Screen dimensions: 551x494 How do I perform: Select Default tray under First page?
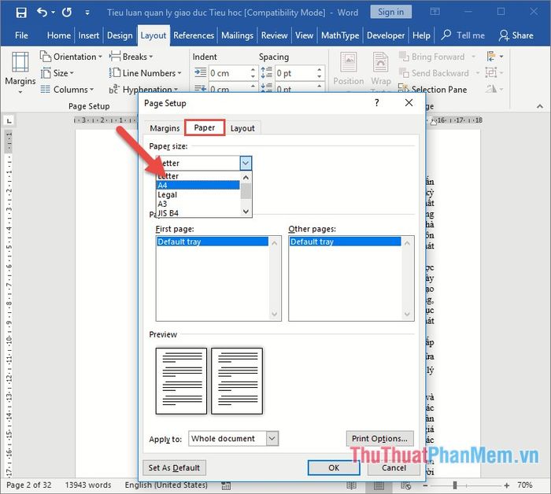coord(212,241)
